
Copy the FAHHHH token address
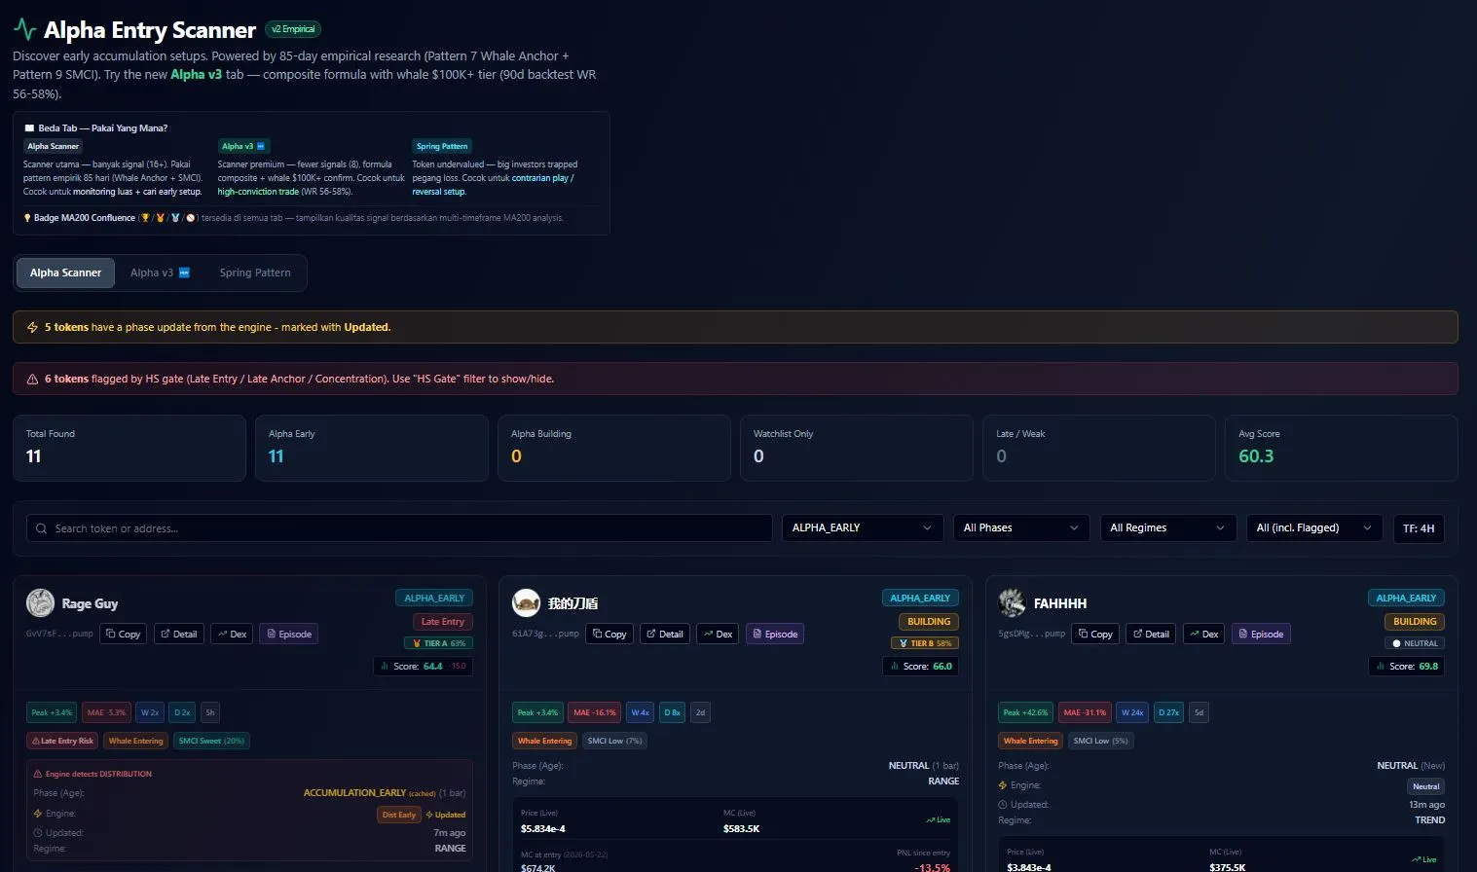1095,634
